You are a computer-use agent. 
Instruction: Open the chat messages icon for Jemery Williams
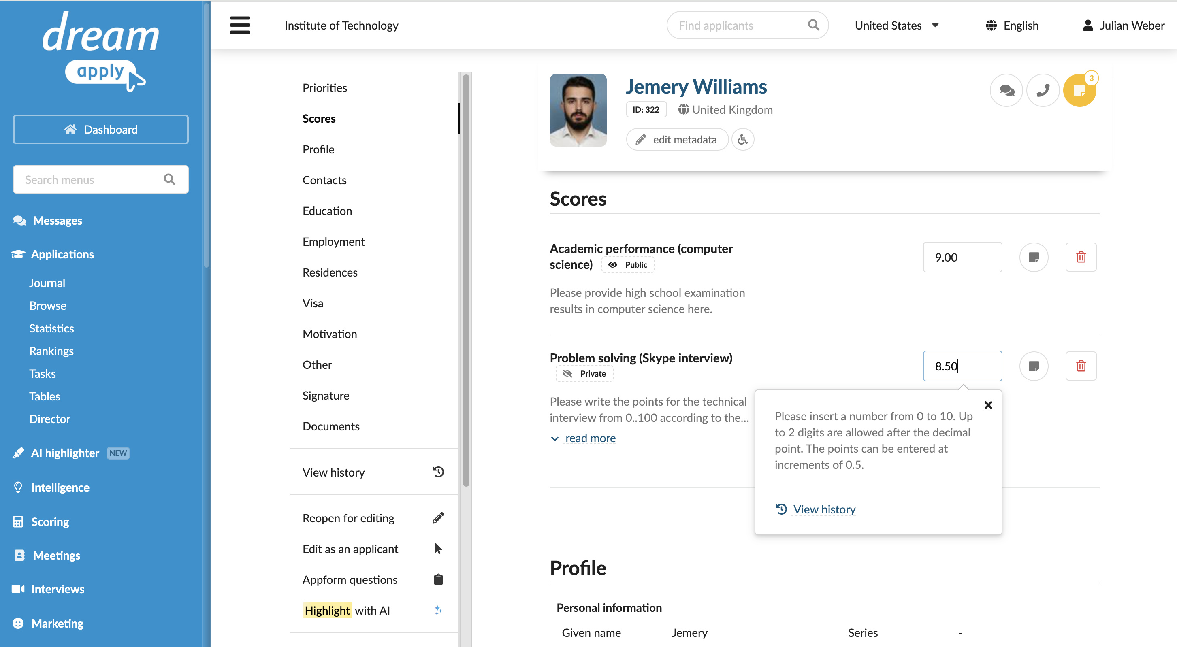(1006, 90)
